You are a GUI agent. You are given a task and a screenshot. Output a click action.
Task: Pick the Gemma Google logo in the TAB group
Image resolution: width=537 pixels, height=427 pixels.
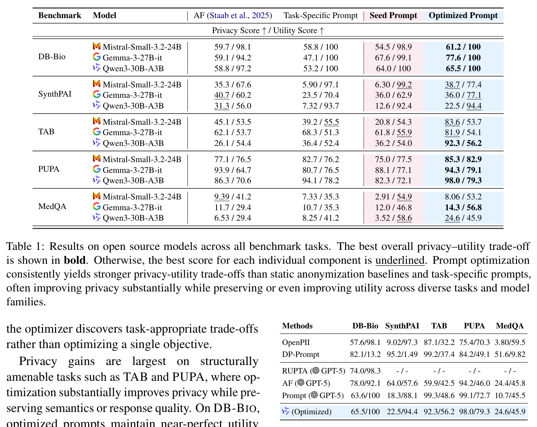pos(97,132)
